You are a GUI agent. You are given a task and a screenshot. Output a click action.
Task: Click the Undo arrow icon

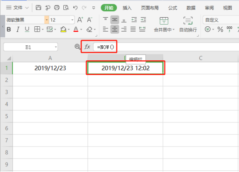[x=75, y=8]
